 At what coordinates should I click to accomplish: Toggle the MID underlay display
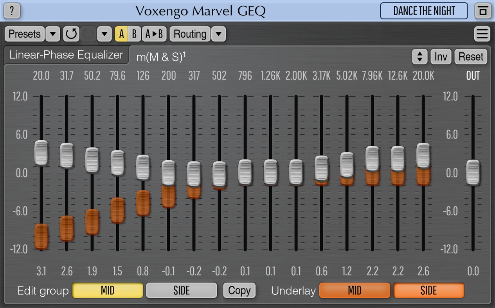(x=355, y=290)
